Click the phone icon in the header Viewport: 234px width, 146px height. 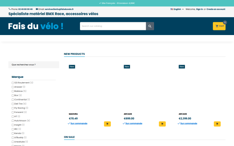[9, 9]
